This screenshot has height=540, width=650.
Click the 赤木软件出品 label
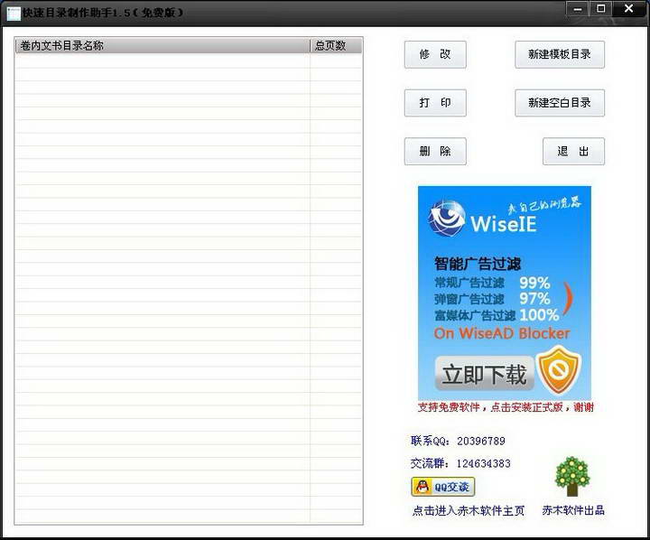tap(573, 510)
